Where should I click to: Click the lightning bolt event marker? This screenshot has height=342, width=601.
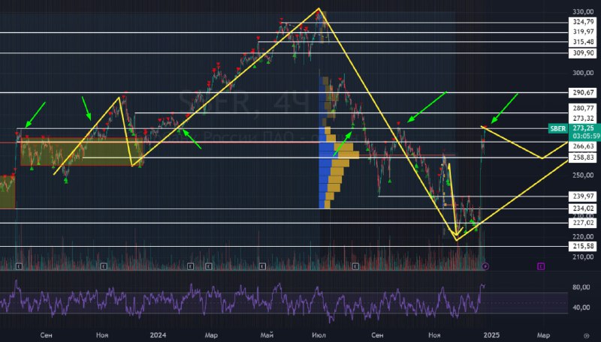click(485, 266)
